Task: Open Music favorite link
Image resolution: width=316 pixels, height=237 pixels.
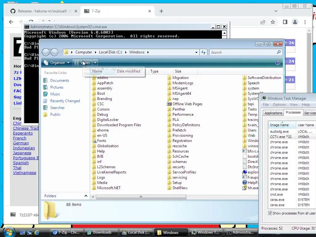Action: click(x=55, y=94)
